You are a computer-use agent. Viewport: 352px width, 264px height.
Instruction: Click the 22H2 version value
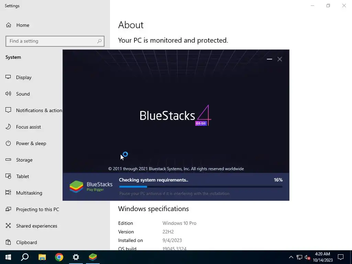click(x=168, y=232)
